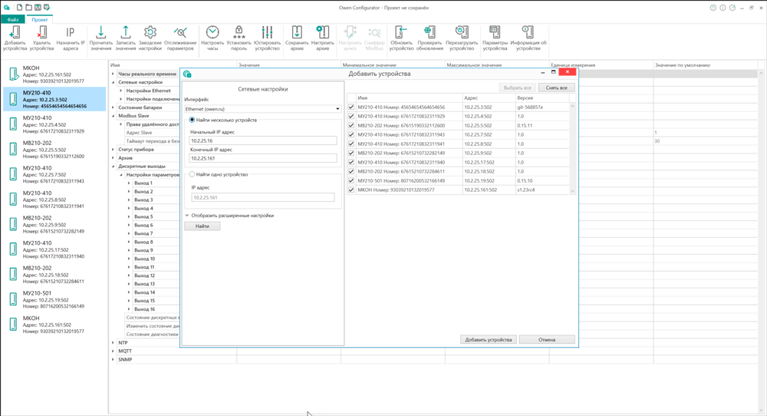
Task: Click the Назначить IP адреса icon
Action: pyautogui.click(x=71, y=33)
